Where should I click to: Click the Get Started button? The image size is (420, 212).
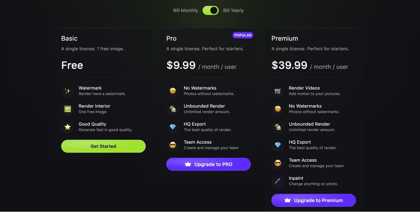point(103,146)
